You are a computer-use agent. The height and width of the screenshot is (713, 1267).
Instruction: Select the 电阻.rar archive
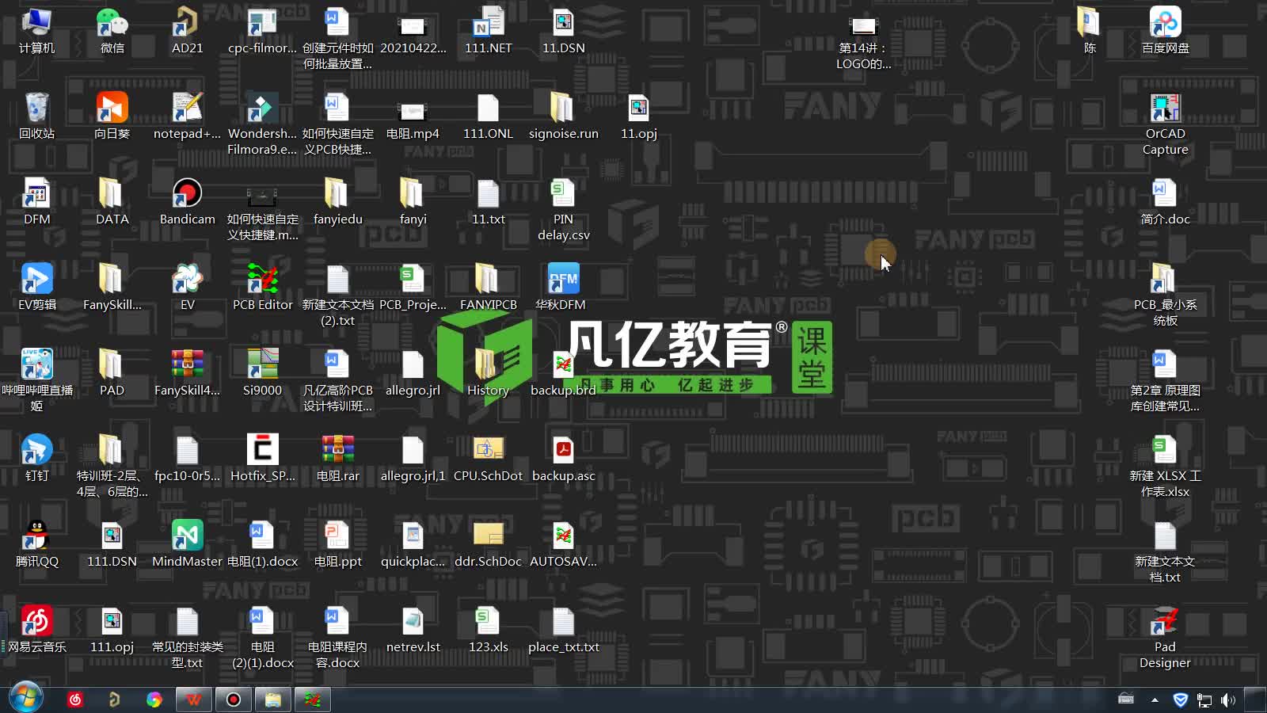tap(337, 459)
